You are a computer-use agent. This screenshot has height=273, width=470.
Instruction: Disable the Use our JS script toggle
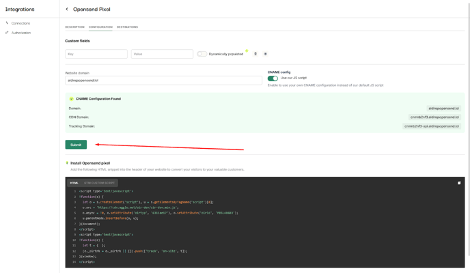tap(273, 78)
